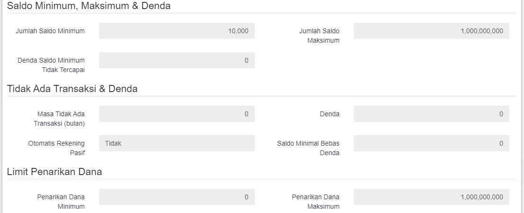The height and width of the screenshot is (213, 524).
Task: Click the "Denda Saldo Minimum Tidak Tercapai" label
Action: pos(51,65)
